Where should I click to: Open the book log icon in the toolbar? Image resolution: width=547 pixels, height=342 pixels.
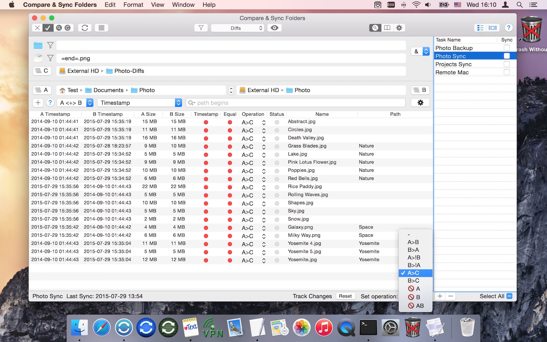coord(387,28)
